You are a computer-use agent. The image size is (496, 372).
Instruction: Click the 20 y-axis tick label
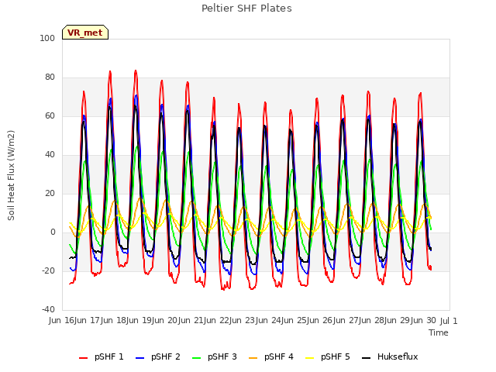coord(50,193)
